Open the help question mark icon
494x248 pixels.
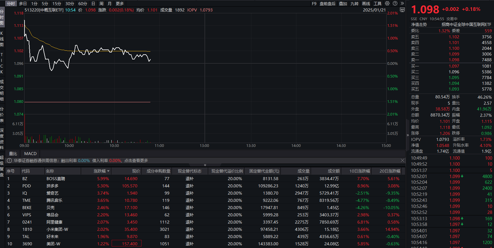(395, 4)
